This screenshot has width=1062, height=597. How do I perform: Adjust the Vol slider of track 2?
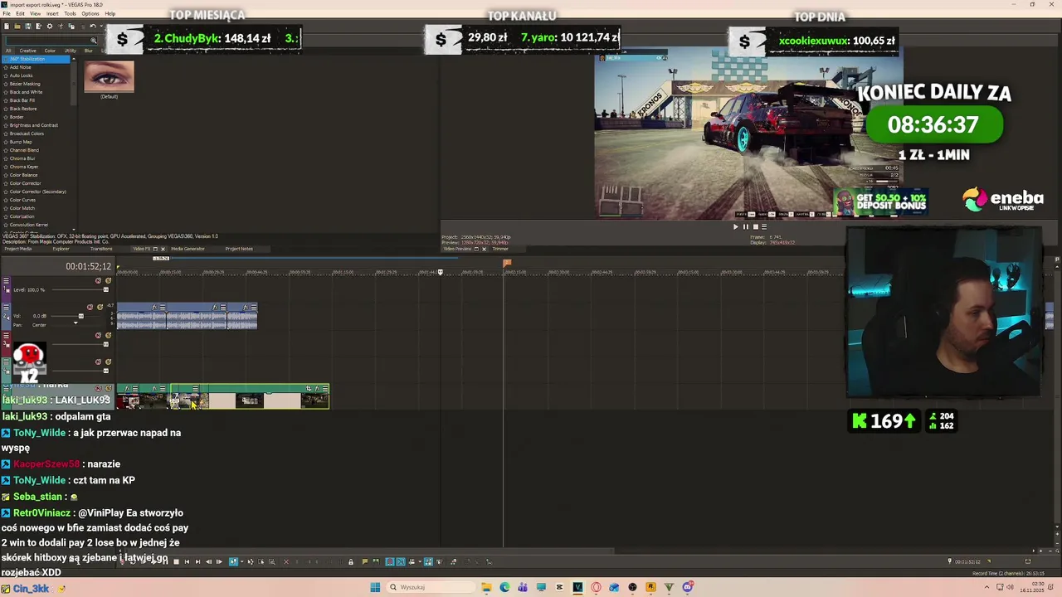click(x=80, y=316)
